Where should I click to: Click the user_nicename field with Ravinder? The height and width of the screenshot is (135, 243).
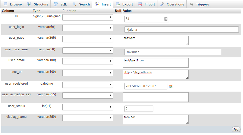click(x=173, y=52)
